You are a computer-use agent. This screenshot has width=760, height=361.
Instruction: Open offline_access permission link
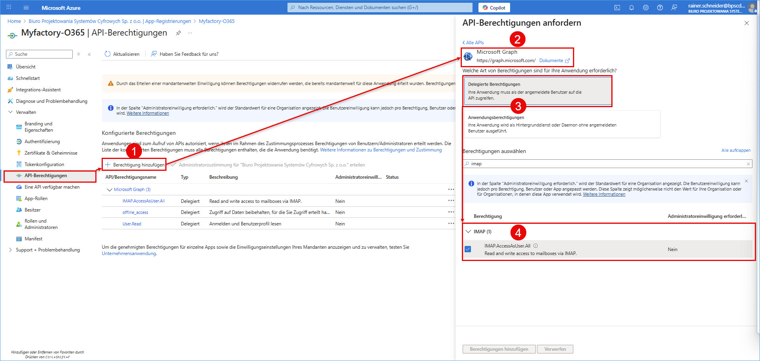135,213
